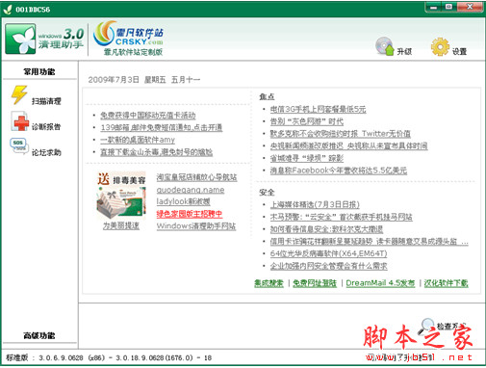Viewport: 486px width, 368px height.
Task: Open the red 绿色家园版主招聘中 link
Action: (190, 214)
